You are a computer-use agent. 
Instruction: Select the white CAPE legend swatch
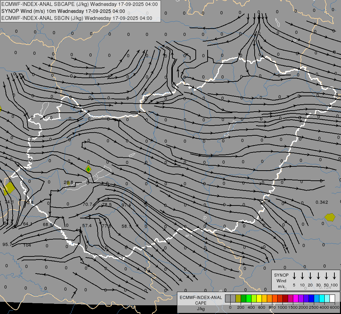(332, 298)
